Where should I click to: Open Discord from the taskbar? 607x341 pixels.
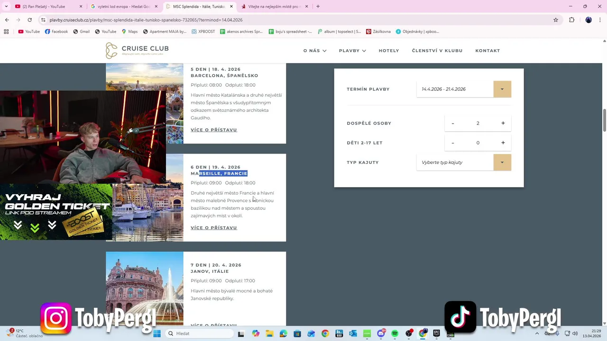click(x=381, y=333)
